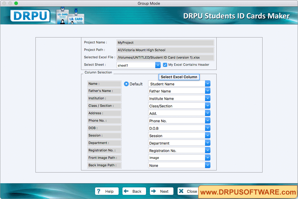Click the Next arrow icon

(x=153, y=191)
